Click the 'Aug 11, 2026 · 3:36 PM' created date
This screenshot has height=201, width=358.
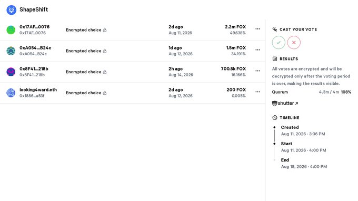pos(303,134)
